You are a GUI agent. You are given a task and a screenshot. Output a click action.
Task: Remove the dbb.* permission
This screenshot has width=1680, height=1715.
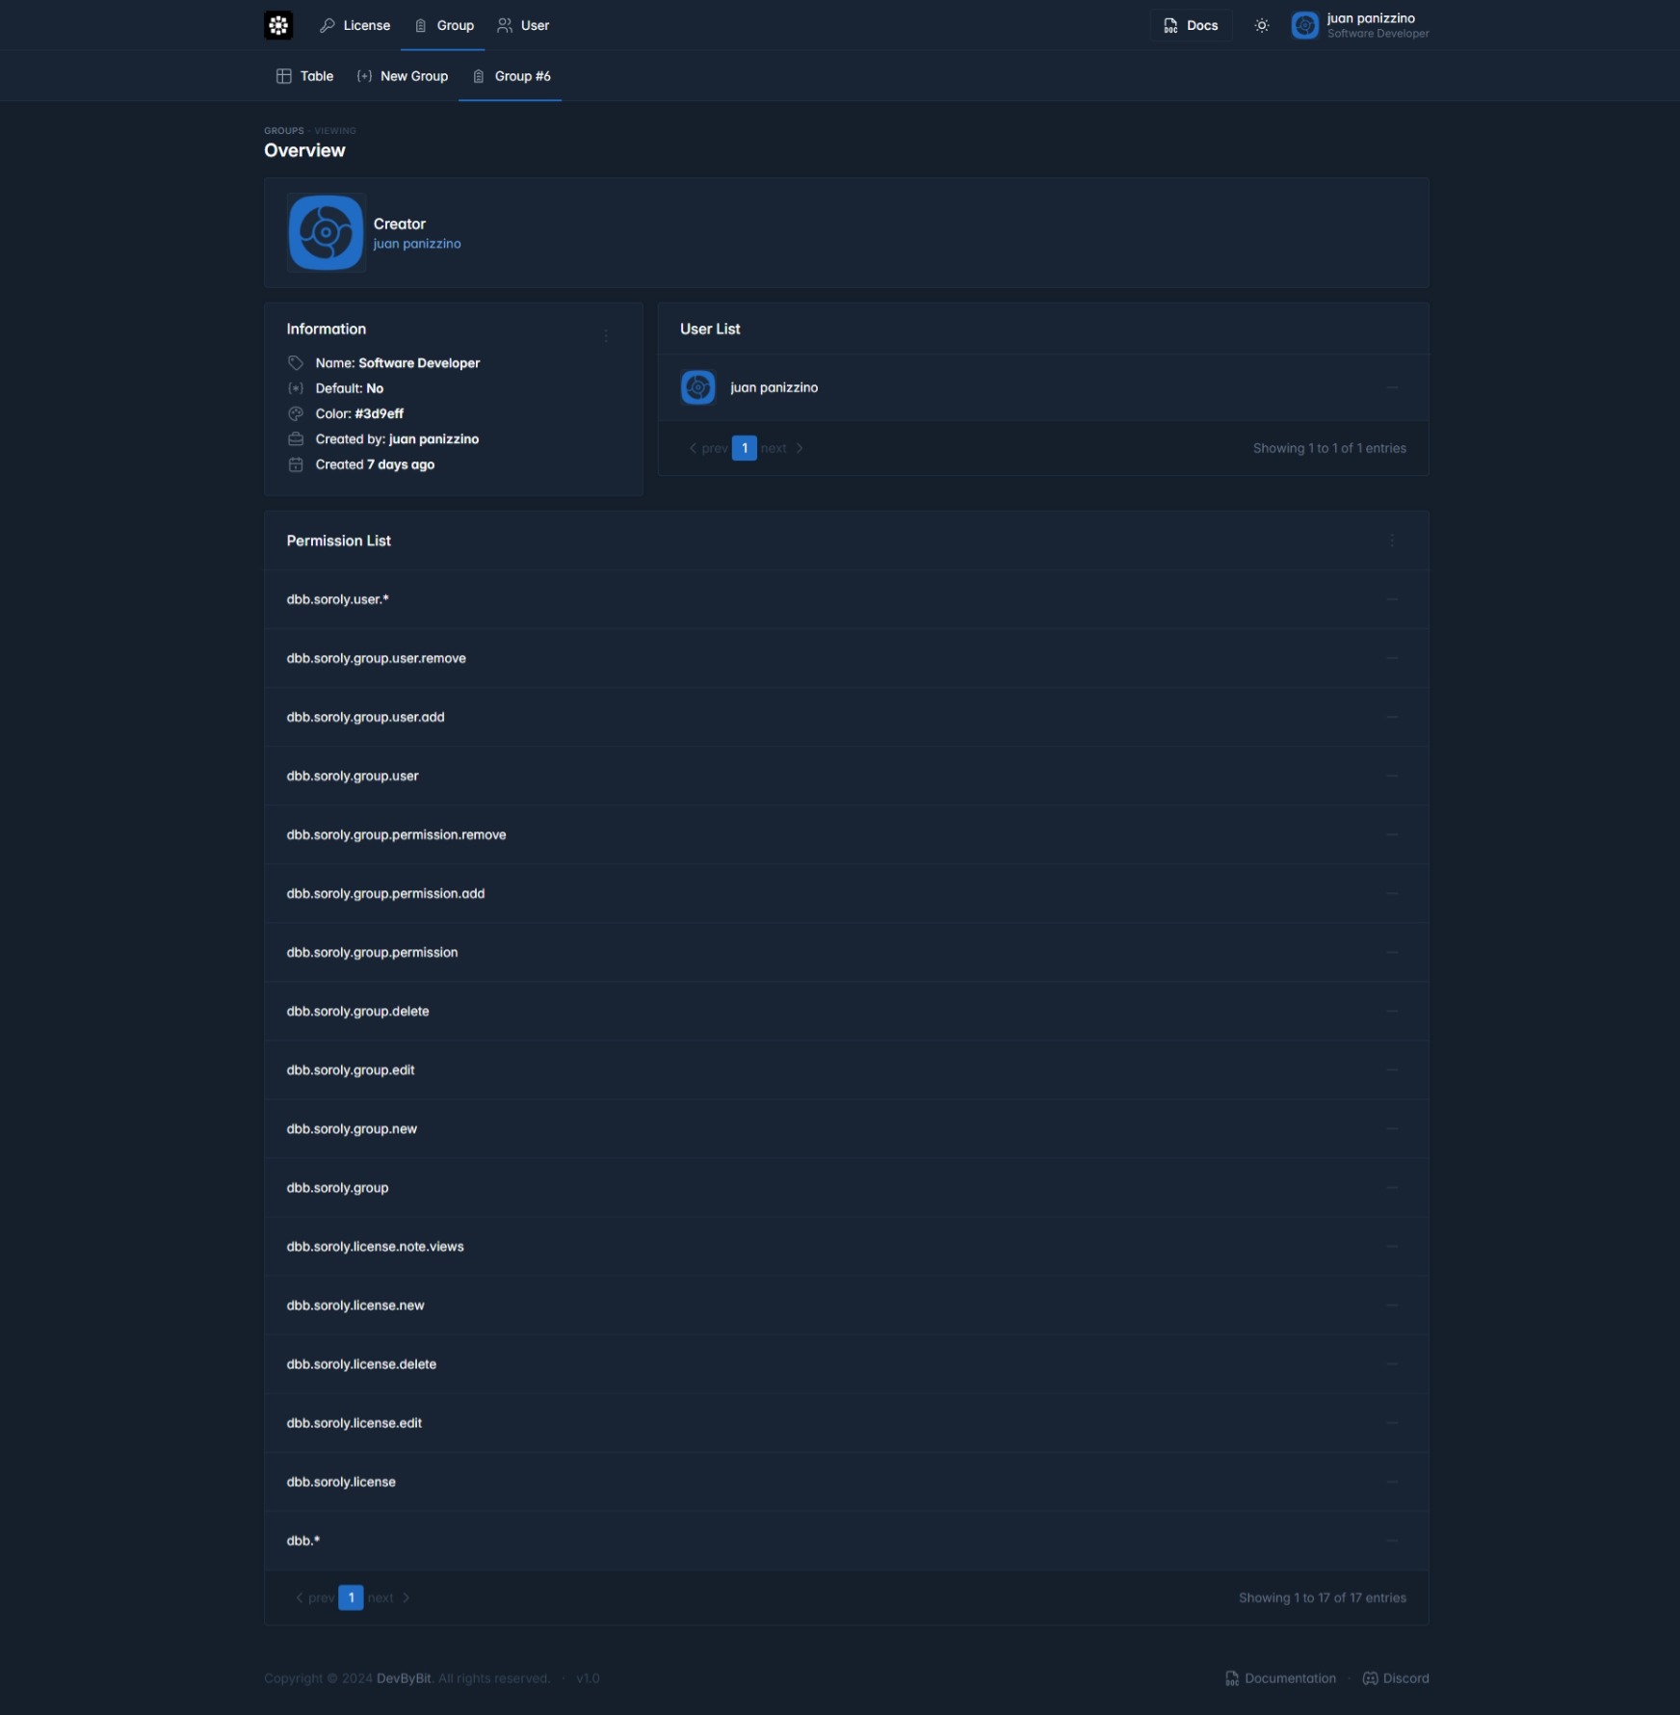coord(1392,1541)
